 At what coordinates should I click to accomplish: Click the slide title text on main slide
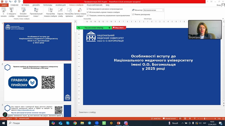pyautogui.click(x=153, y=62)
